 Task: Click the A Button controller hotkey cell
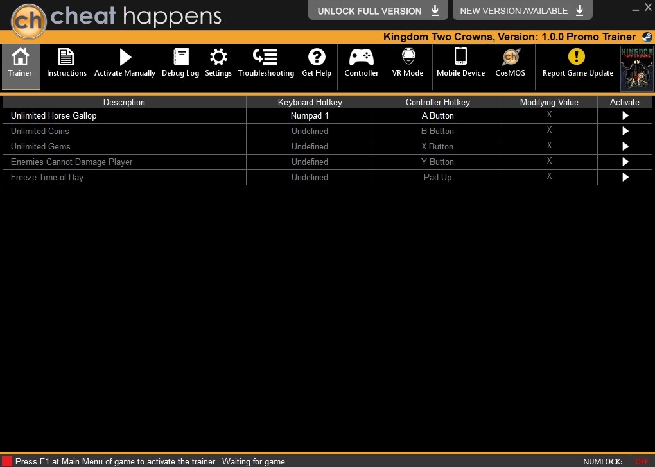pos(438,115)
